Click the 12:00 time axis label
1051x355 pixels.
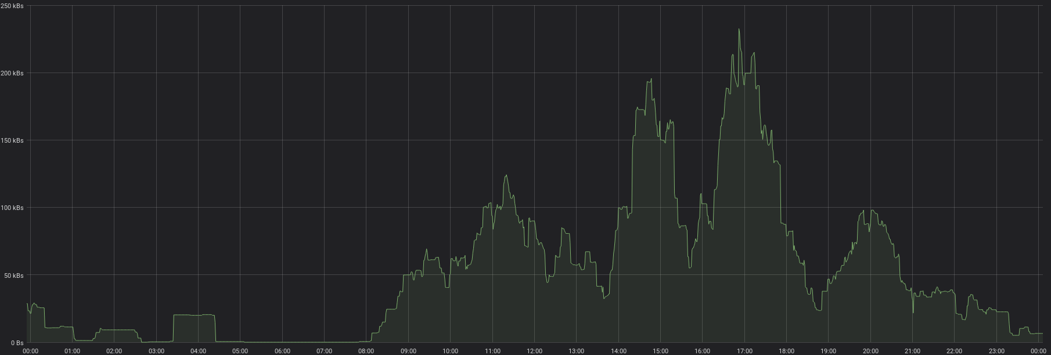pos(534,351)
